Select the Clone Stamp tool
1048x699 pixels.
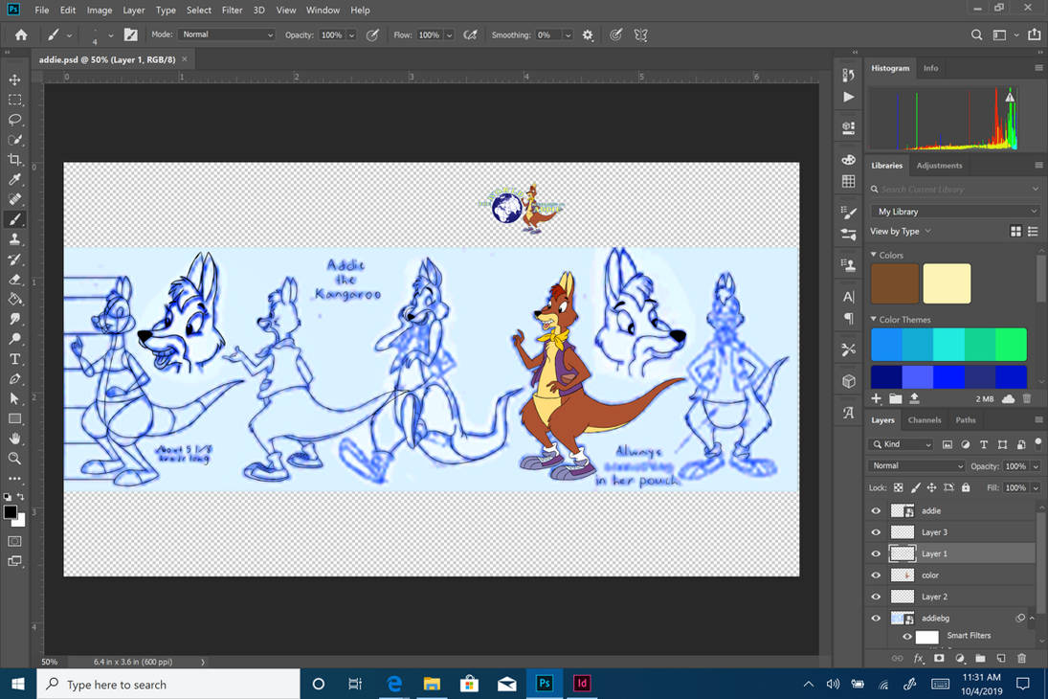14,239
